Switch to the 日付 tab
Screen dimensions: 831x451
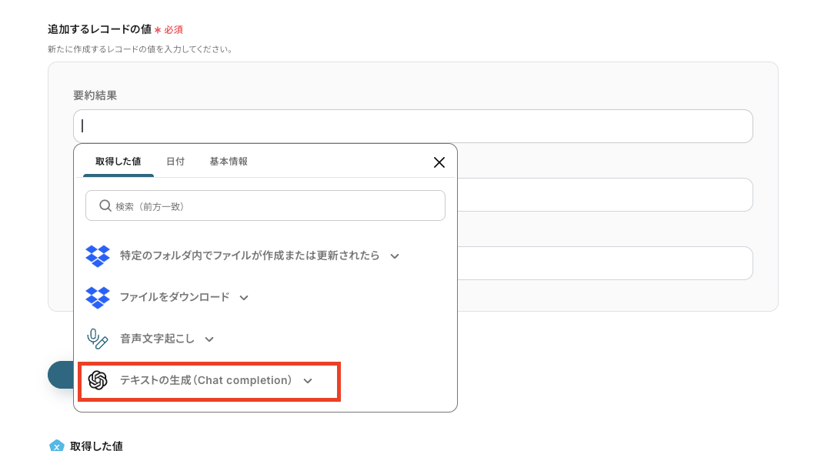point(175,162)
